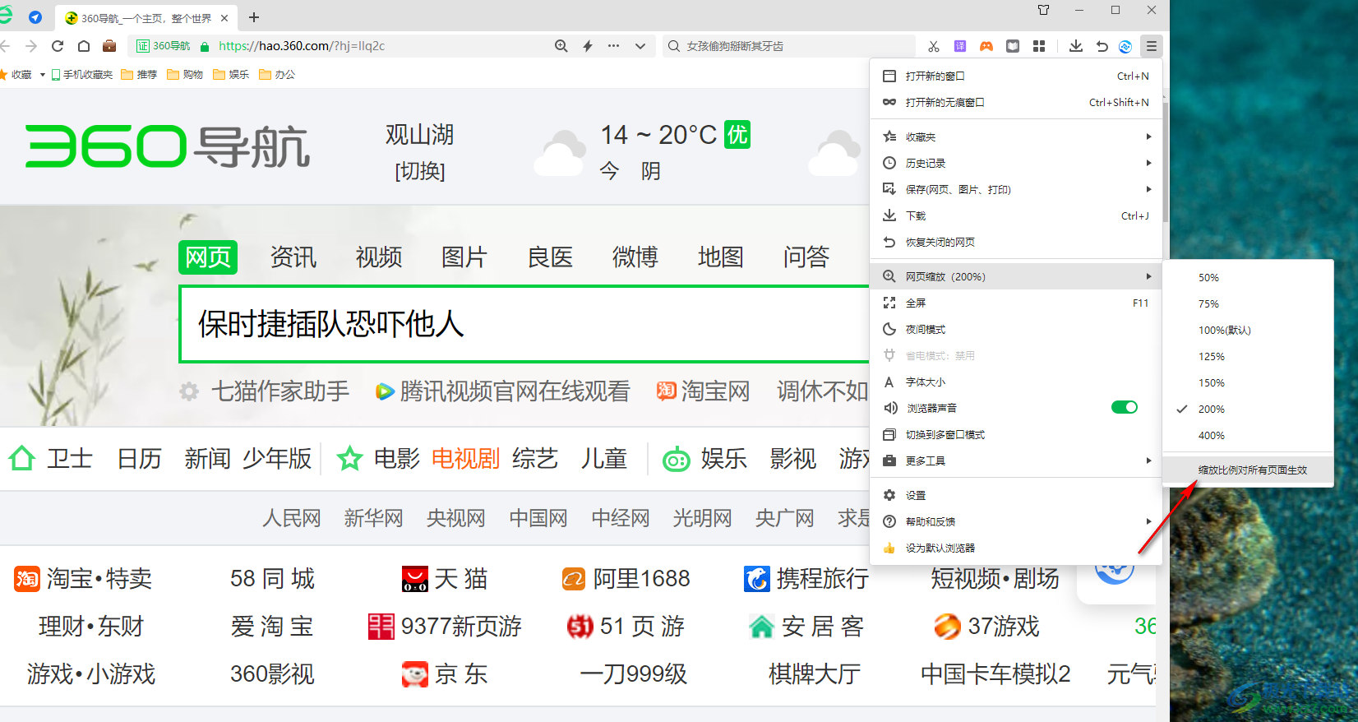This screenshot has height=722, width=1358.
Task: Click [切换] to change city
Action: pos(420,171)
